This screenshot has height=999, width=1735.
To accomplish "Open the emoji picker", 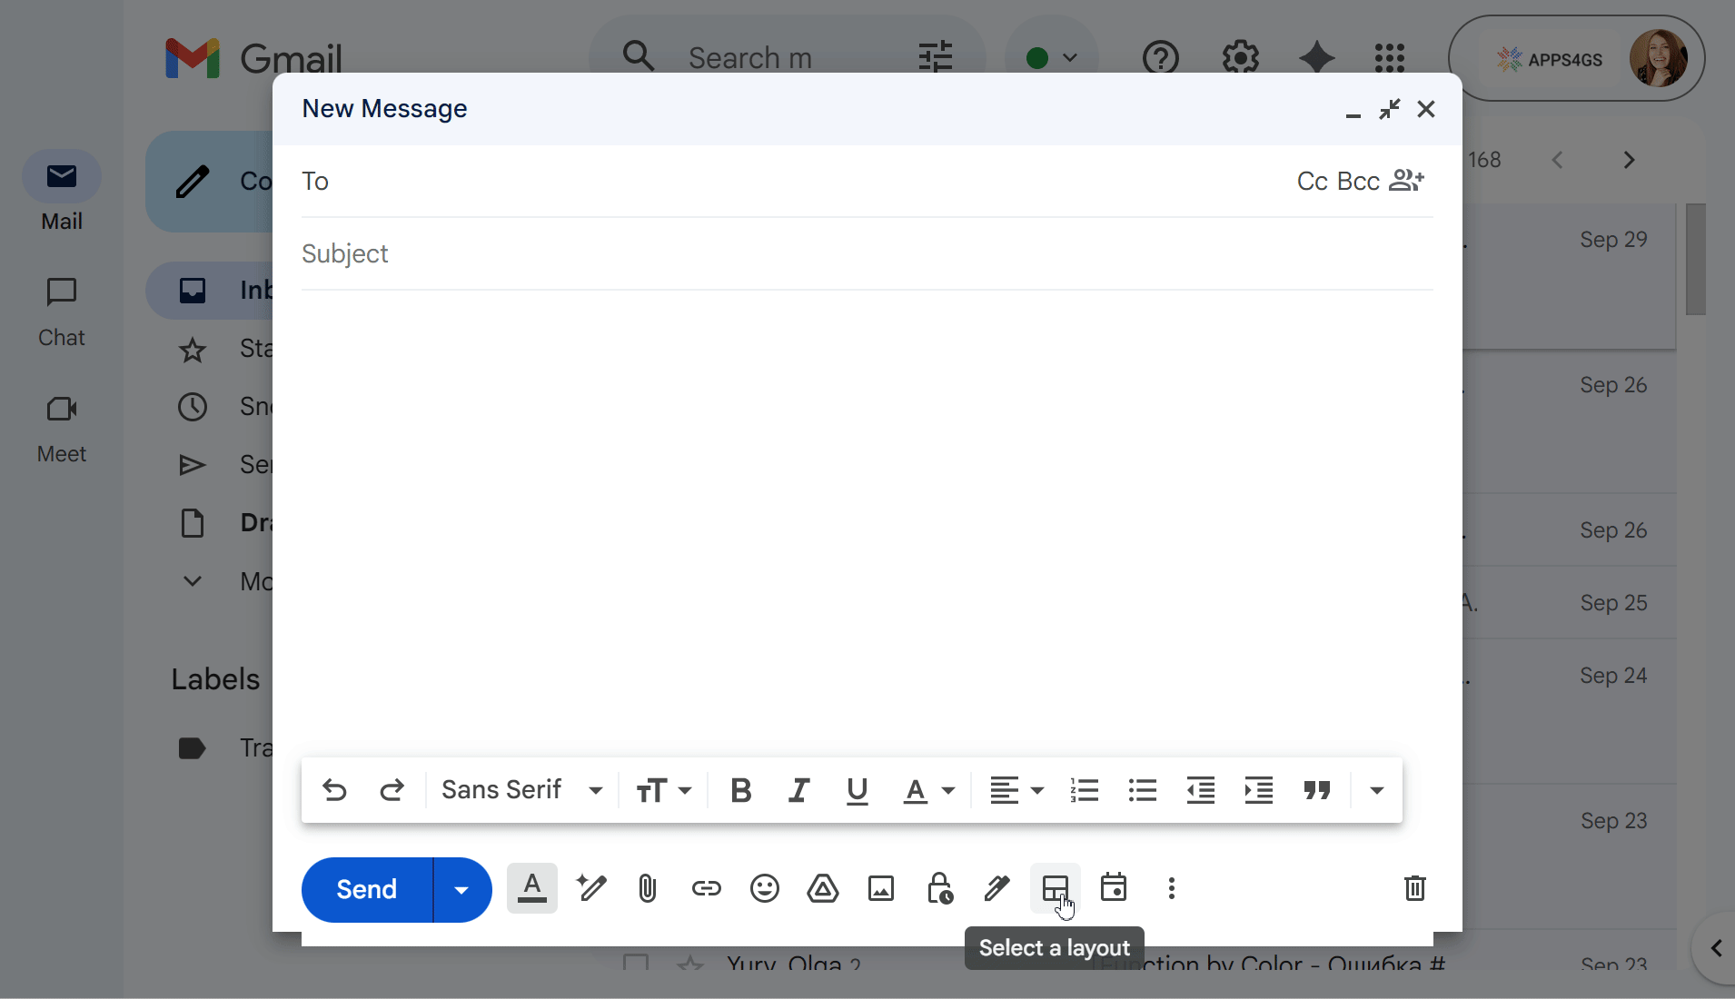I will click(x=764, y=888).
